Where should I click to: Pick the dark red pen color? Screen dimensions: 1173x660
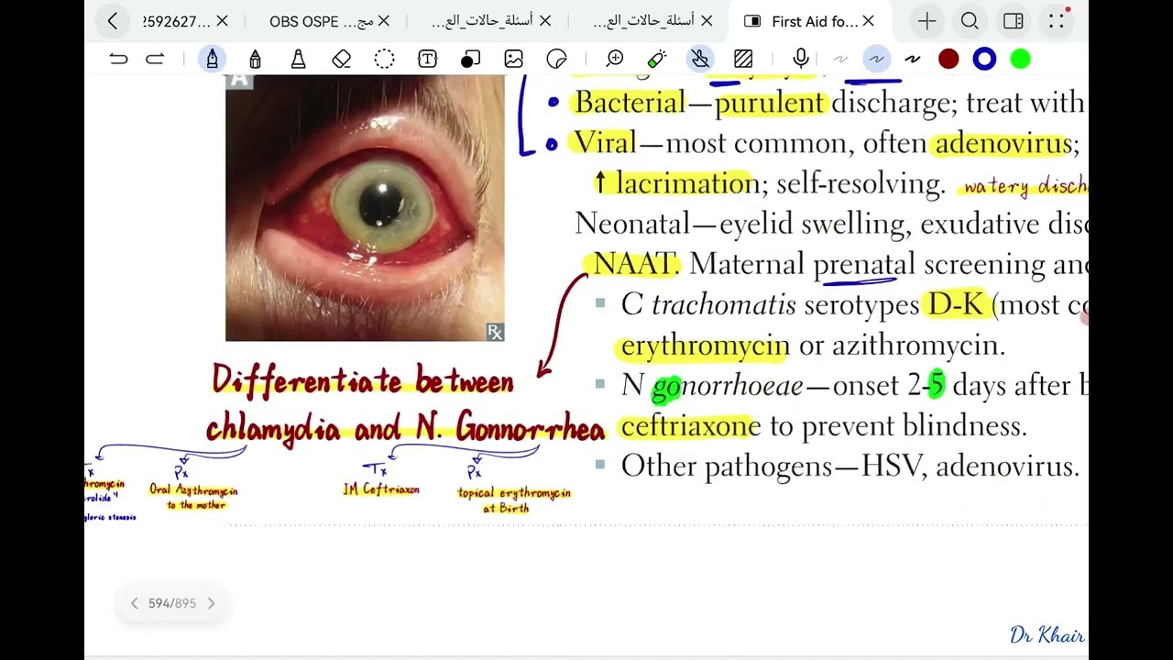[x=948, y=60]
